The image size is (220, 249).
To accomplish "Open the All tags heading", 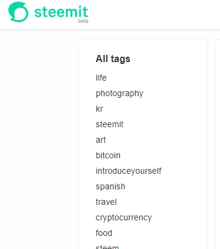I will pos(113,59).
